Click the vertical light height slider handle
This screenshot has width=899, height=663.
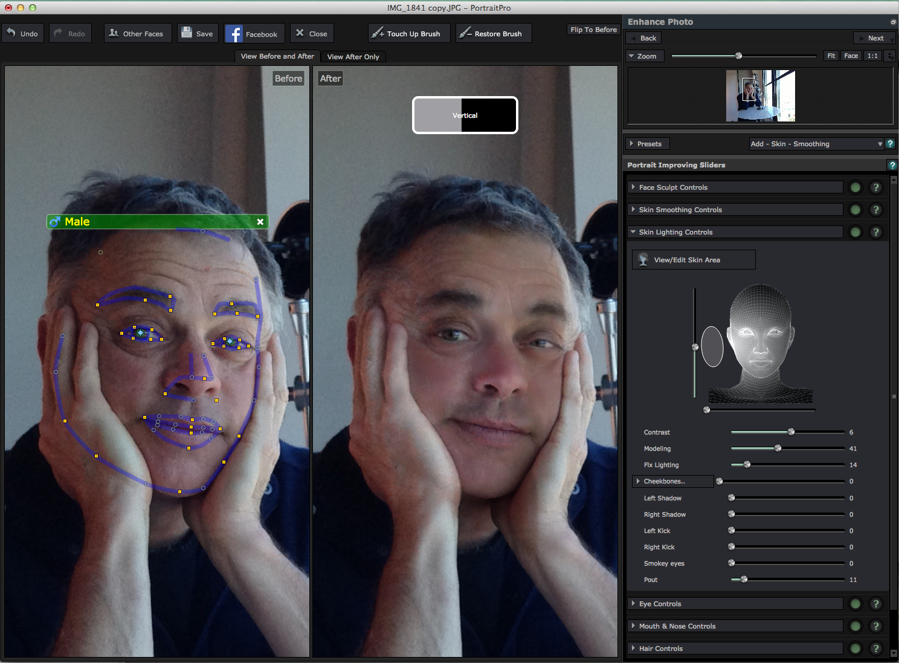(x=695, y=347)
